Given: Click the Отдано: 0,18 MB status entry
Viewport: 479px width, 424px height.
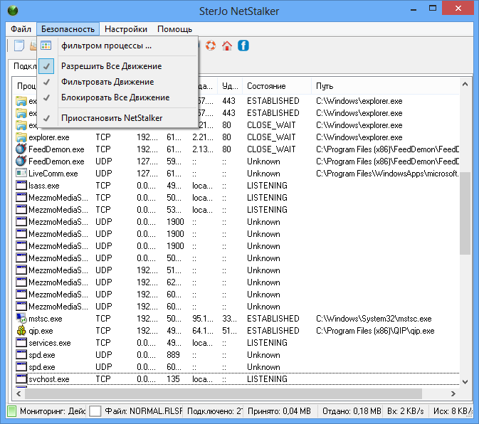Looking at the screenshot, I should pyautogui.click(x=352, y=411).
